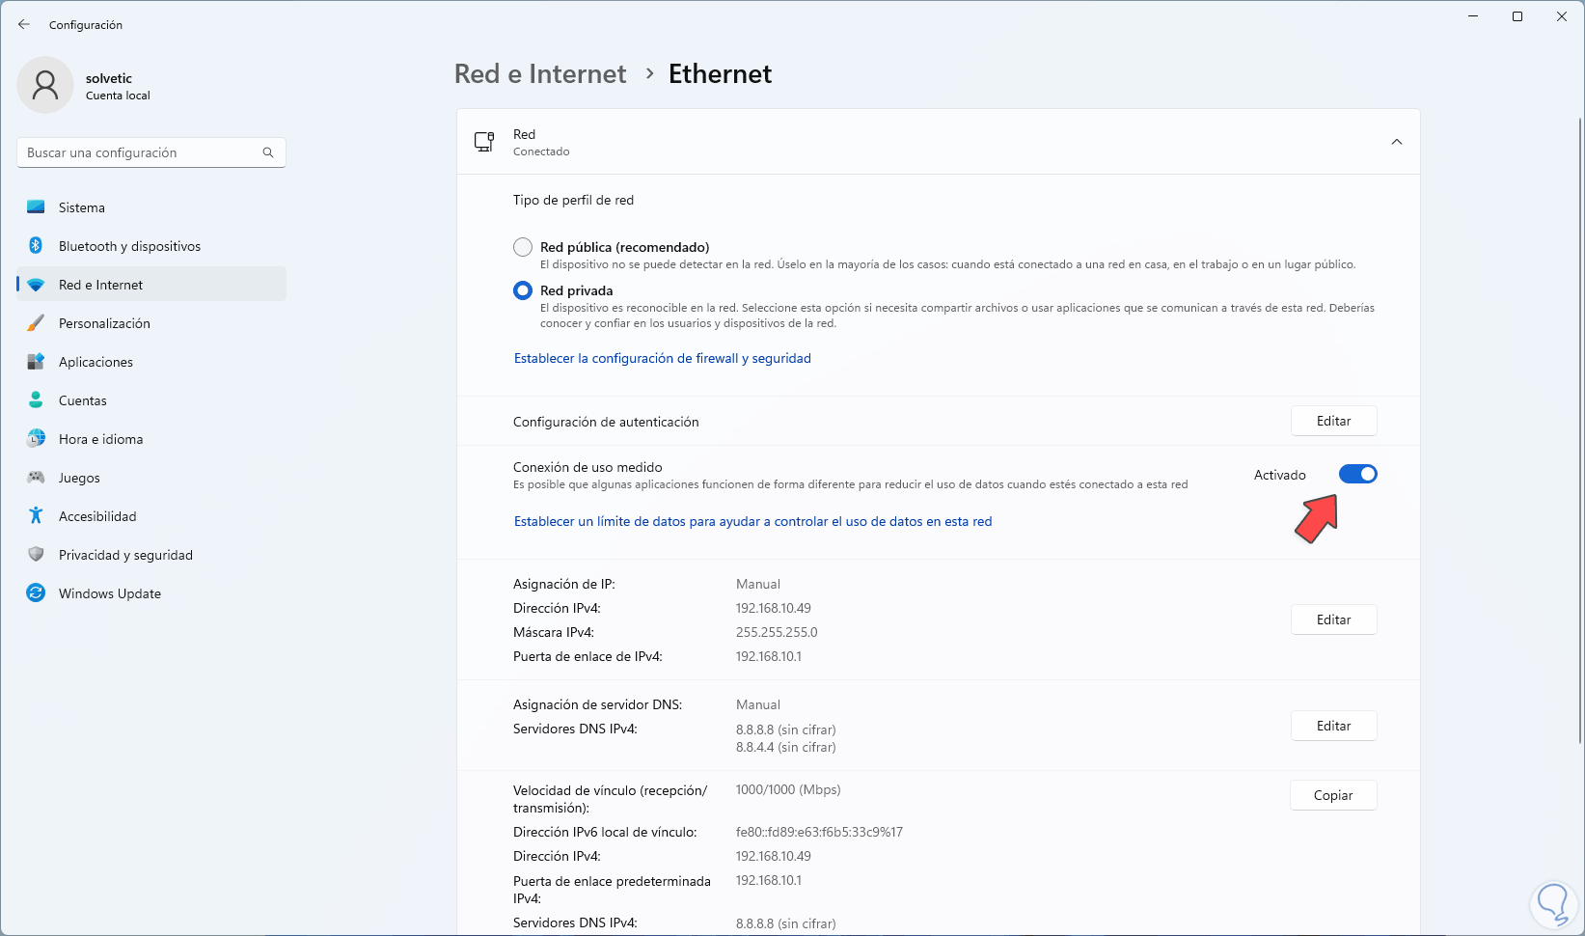Click the Windows Update sync icon
The width and height of the screenshot is (1585, 936).
tap(36, 593)
